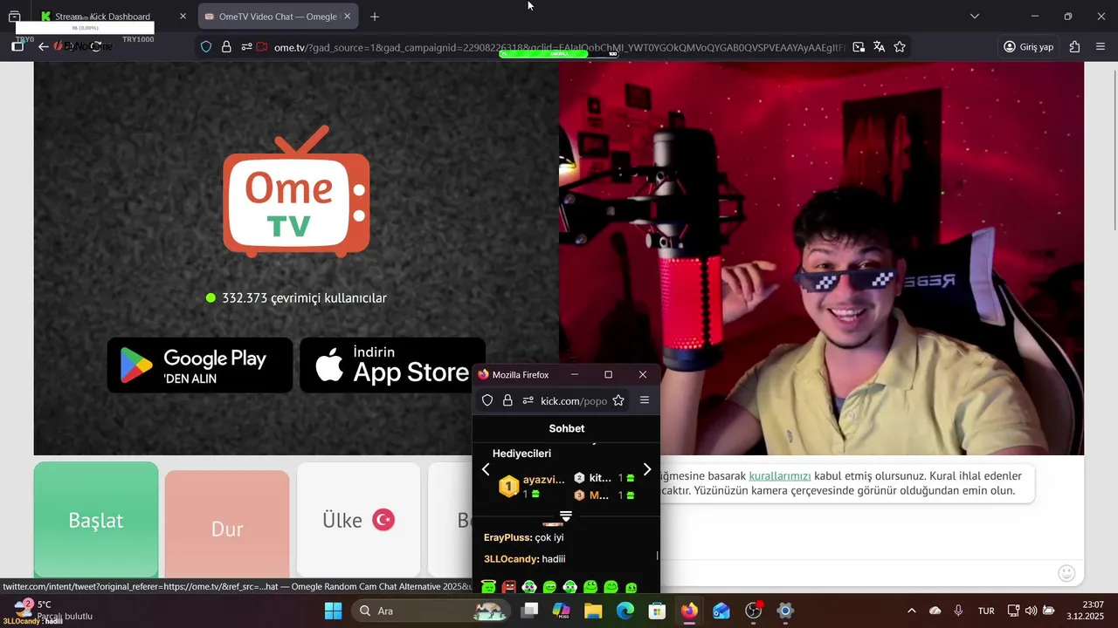Switch to Stream - Kick Dashboard tab

coord(103,17)
